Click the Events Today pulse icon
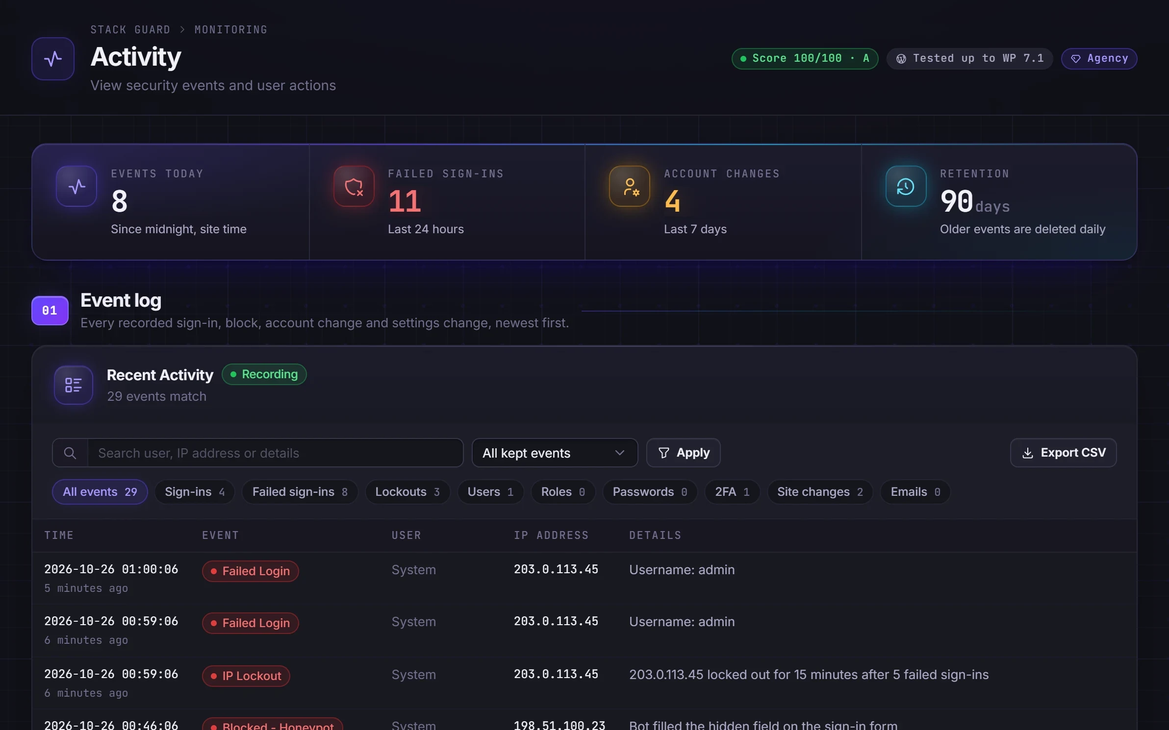Screen dimensions: 1169x730 coord(76,186)
